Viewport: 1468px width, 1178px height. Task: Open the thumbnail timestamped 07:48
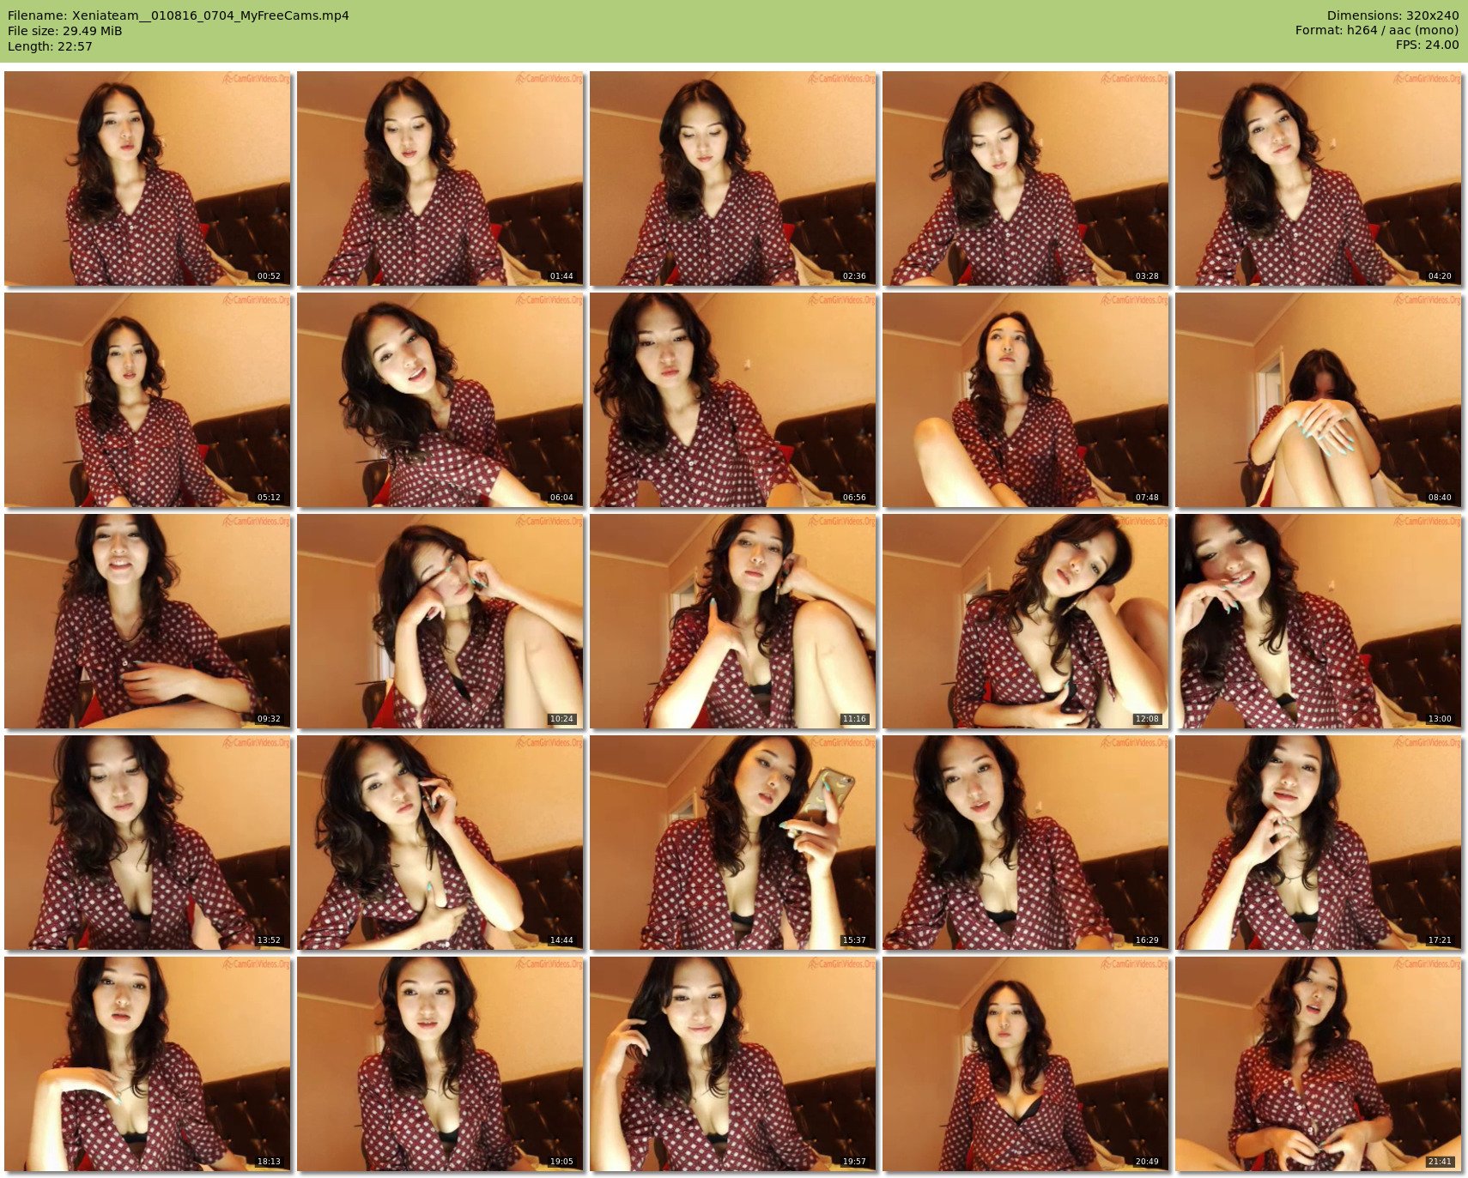pyautogui.click(x=1026, y=400)
